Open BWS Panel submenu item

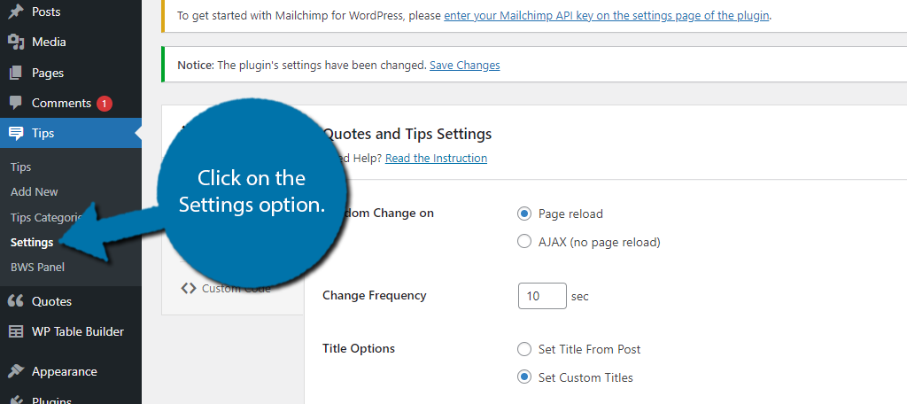click(37, 267)
